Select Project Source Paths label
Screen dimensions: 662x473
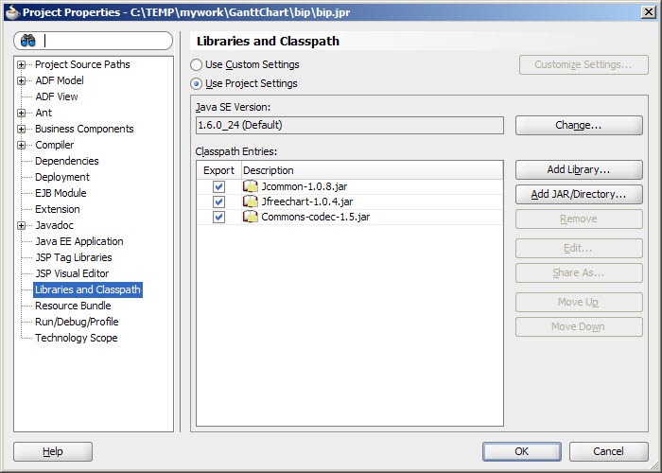pyautogui.click(x=82, y=64)
